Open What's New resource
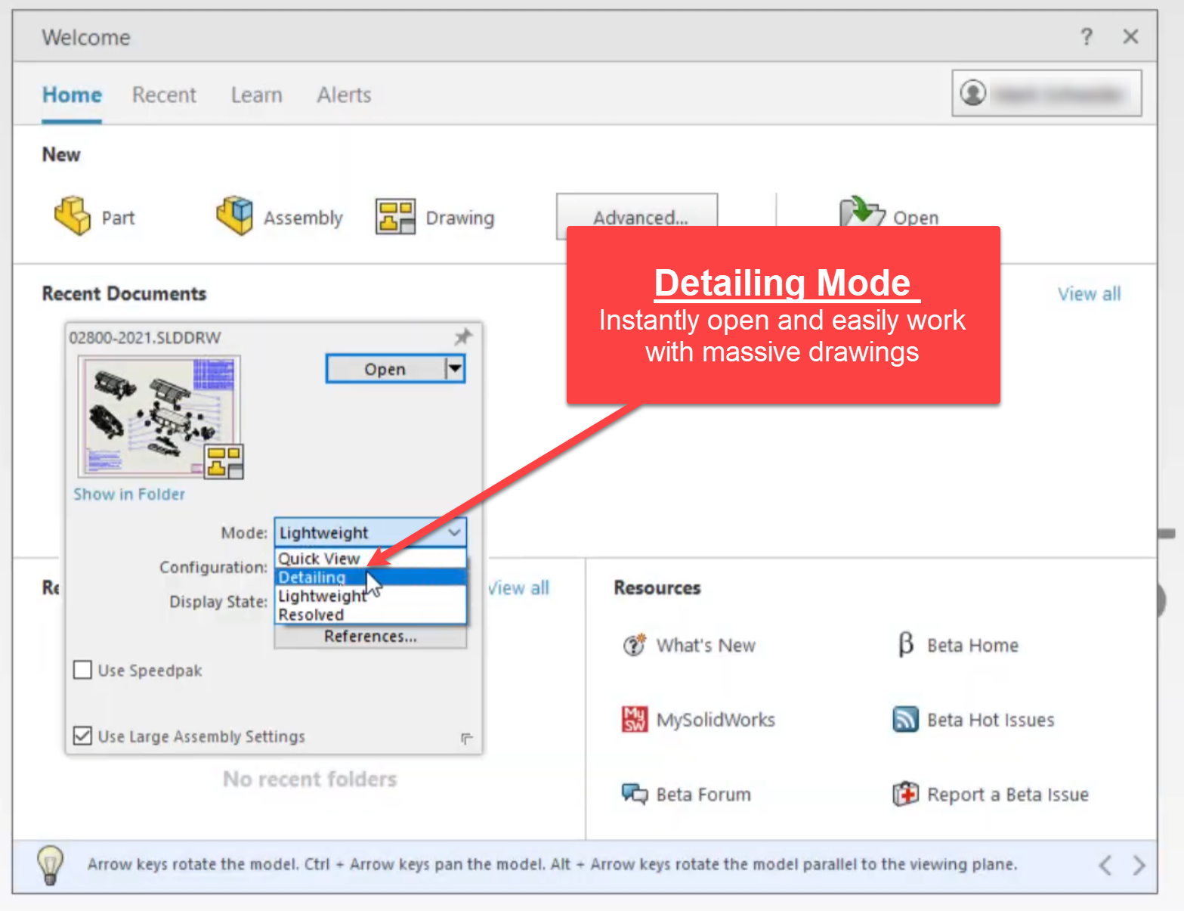 688,645
